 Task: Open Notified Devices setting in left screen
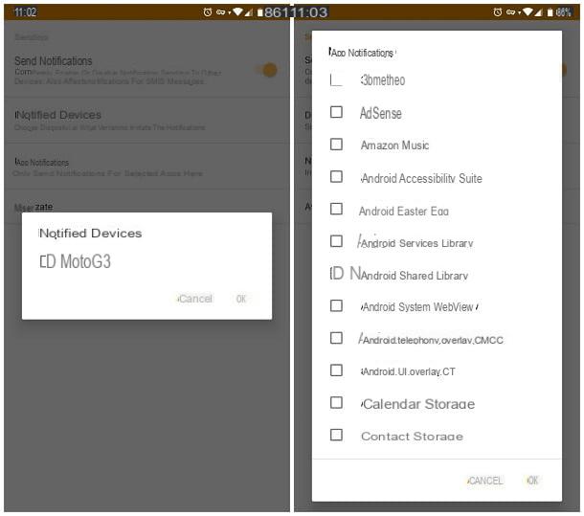coord(146,121)
